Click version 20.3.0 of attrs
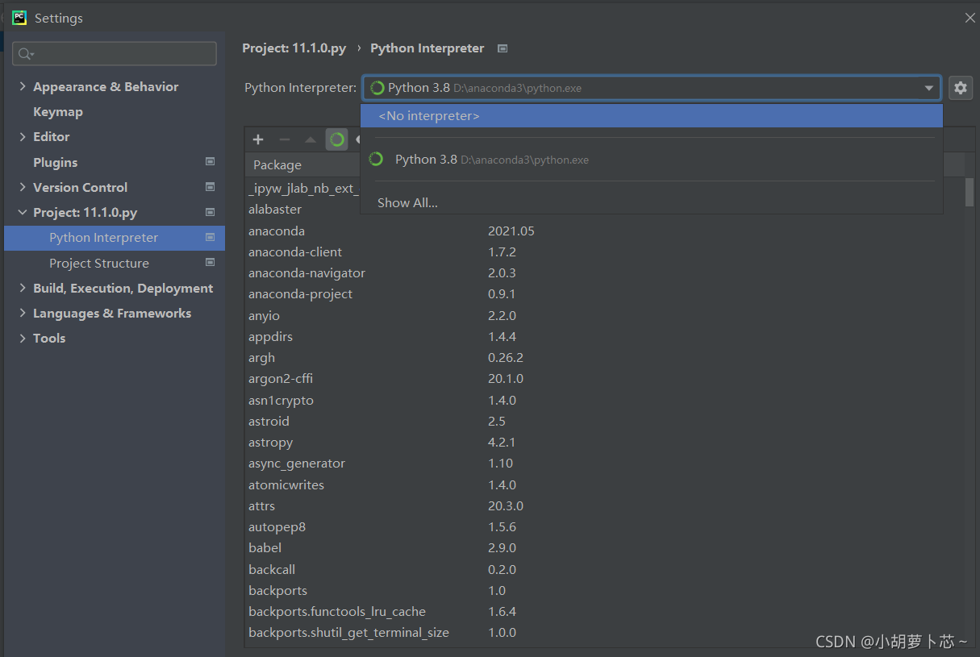This screenshot has height=657, width=980. point(506,506)
